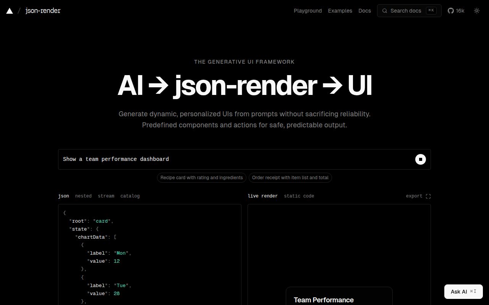Select the static code tab
This screenshot has width=489, height=305.
click(299, 196)
